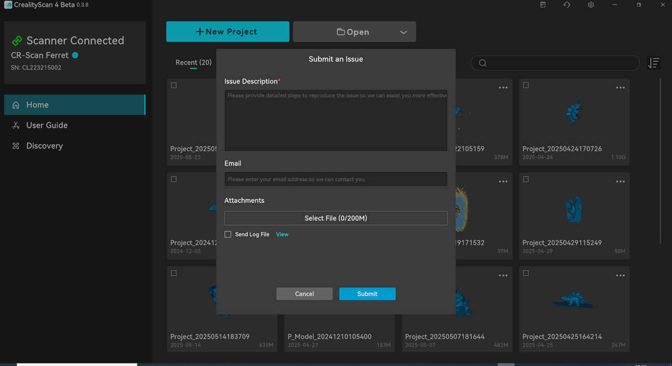
Task: Enable the Send Log File checkbox
Action: pyautogui.click(x=228, y=234)
